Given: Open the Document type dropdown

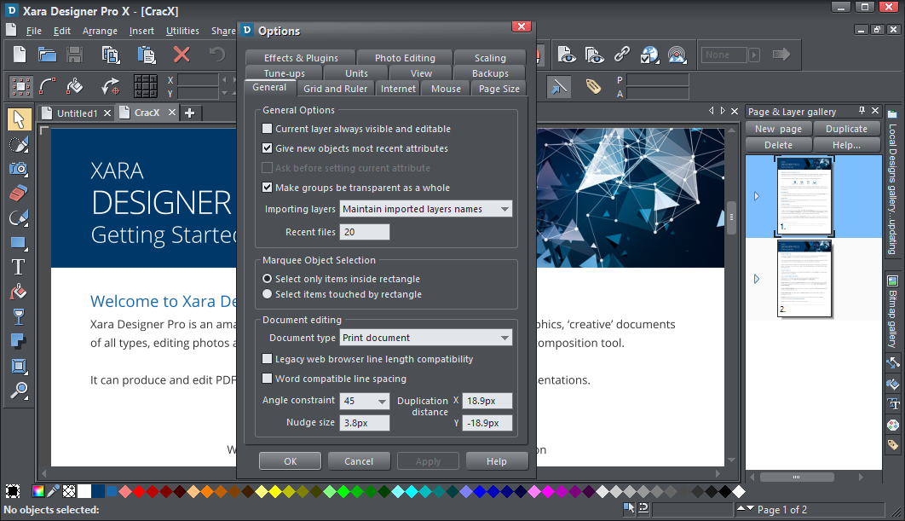Looking at the screenshot, I should coord(426,338).
